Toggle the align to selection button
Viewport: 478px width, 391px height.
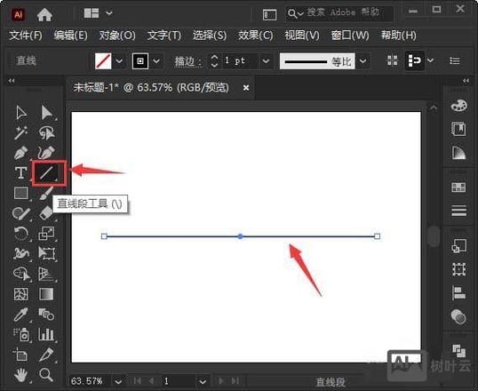[414, 60]
